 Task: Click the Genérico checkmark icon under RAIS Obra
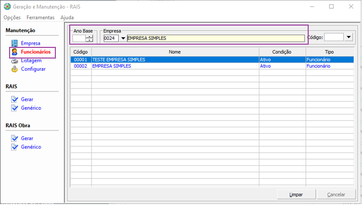tap(14, 147)
